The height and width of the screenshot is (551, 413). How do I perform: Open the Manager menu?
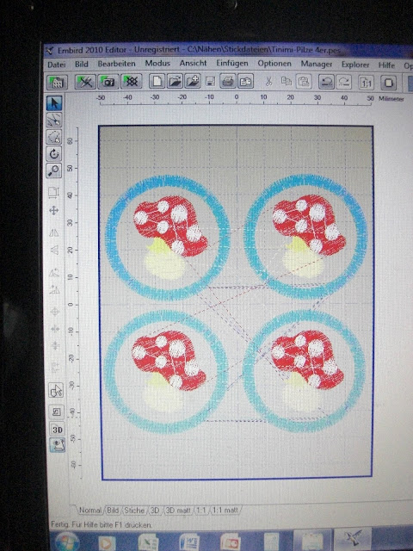(317, 64)
